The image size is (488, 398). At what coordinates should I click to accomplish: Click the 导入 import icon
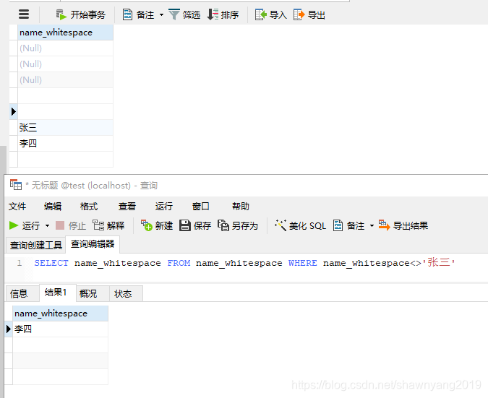[x=261, y=14]
